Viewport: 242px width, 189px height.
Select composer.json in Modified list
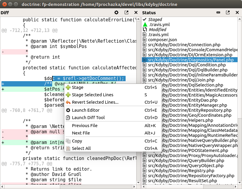pyautogui.click(x=162, y=40)
